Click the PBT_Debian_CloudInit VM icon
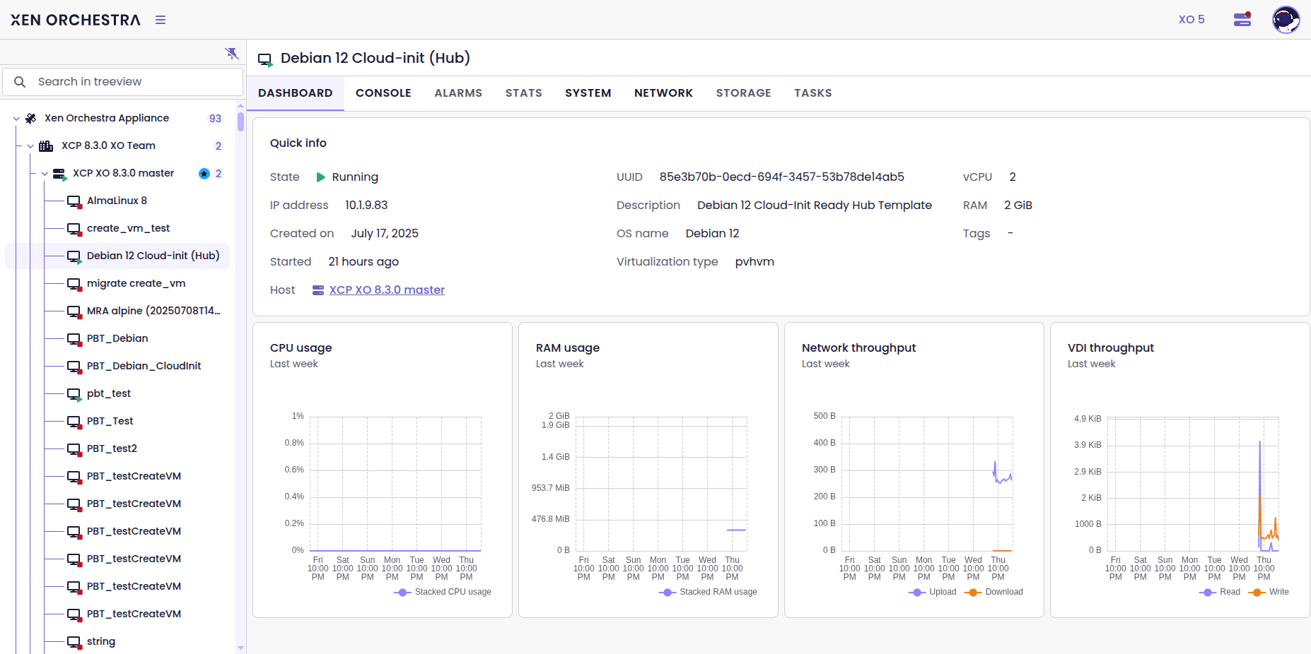The image size is (1311, 654). click(x=74, y=367)
